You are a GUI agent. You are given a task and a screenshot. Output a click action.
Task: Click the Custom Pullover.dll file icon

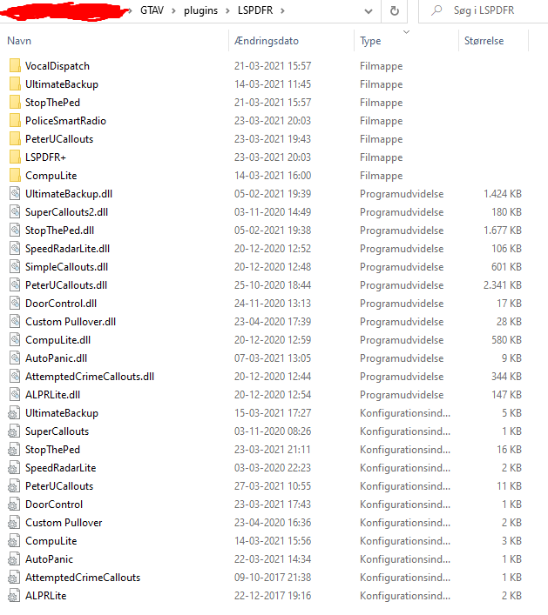[15, 322]
